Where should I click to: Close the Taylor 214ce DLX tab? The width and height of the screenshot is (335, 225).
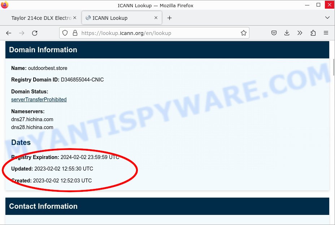(x=75, y=18)
